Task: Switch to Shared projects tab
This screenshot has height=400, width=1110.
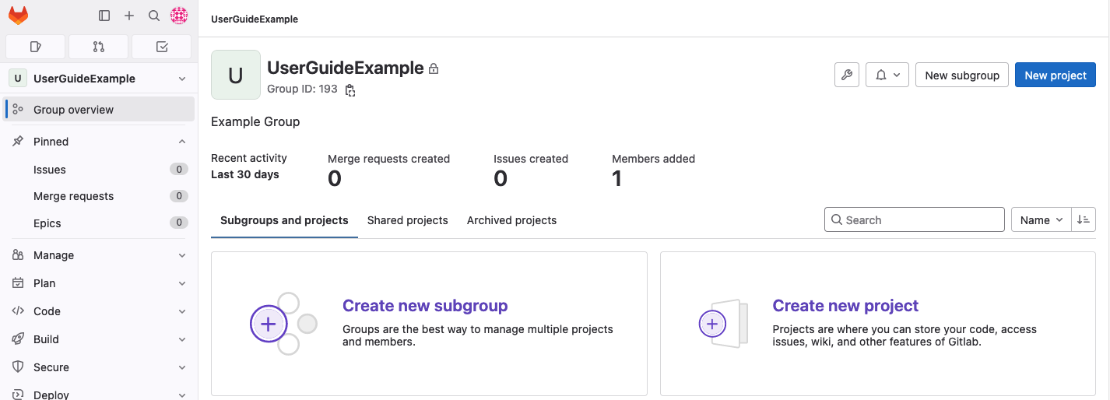Action: click(x=408, y=220)
